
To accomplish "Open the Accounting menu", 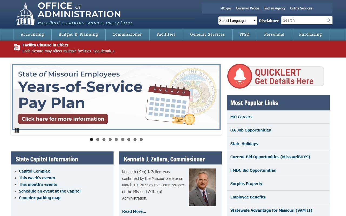I will point(32,35).
